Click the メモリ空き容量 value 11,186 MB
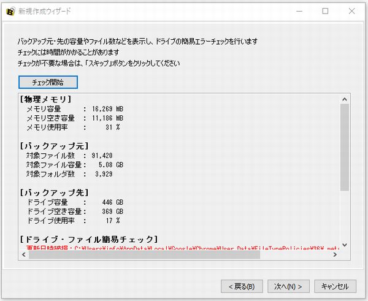 pyautogui.click(x=107, y=118)
